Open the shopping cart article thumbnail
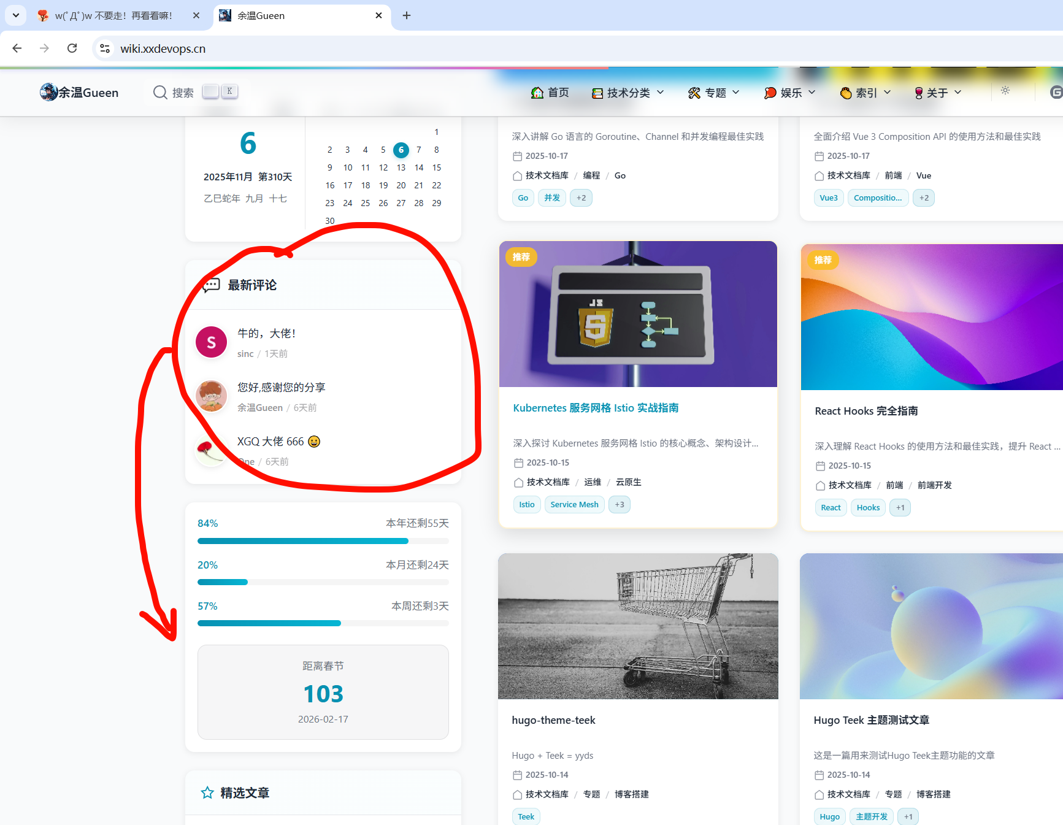 click(x=638, y=626)
